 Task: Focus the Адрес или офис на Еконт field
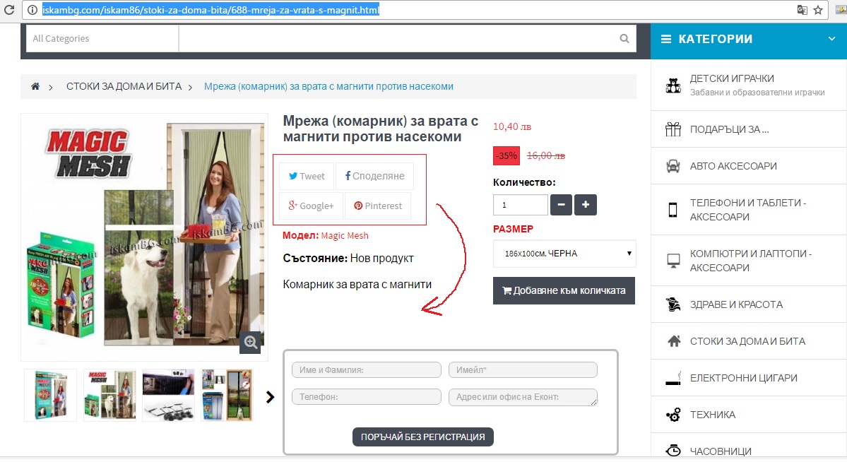pyautogui.click(x=523, y=397)
